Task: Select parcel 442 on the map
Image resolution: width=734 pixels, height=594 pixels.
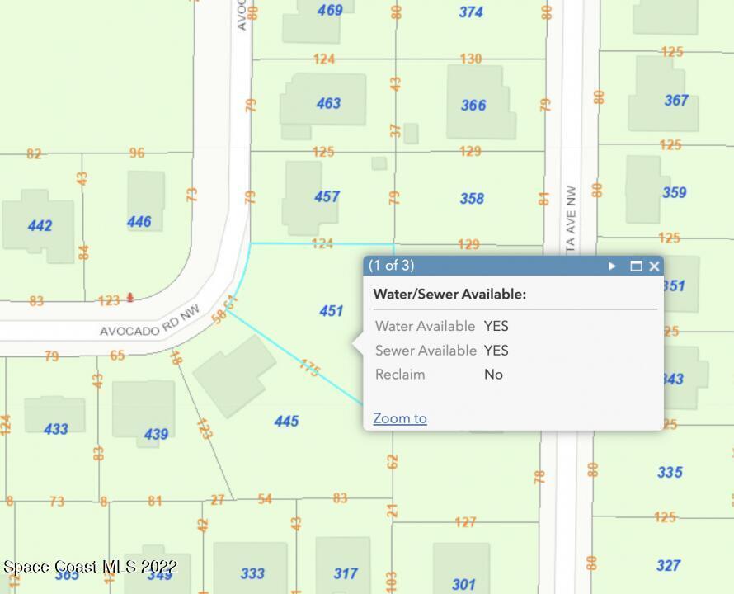Action: click(x=40, y=225)
